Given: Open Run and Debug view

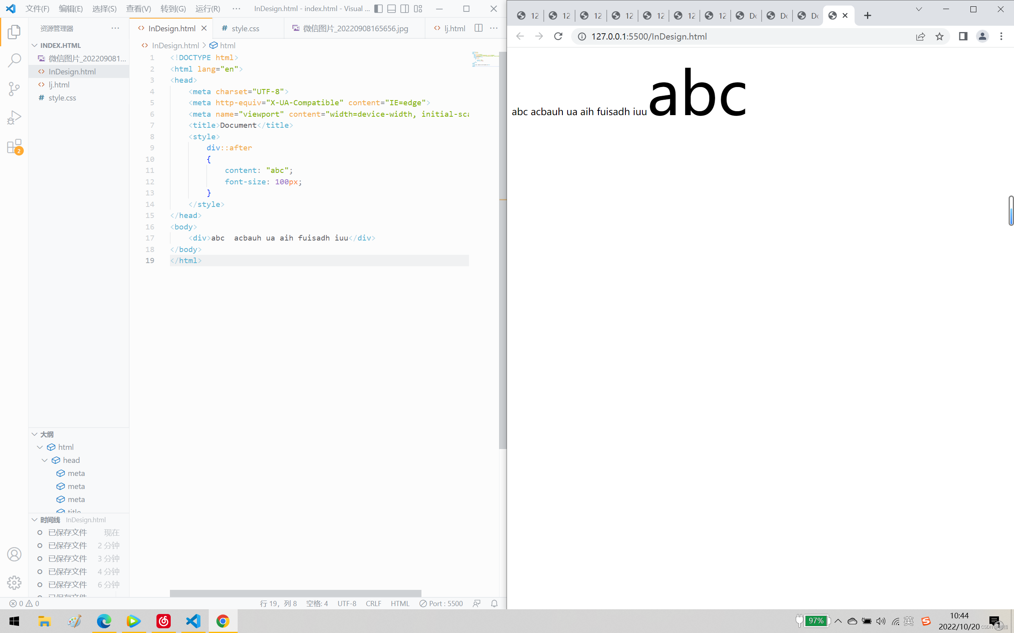Looking at the screenshot, I should coord(14,118).
